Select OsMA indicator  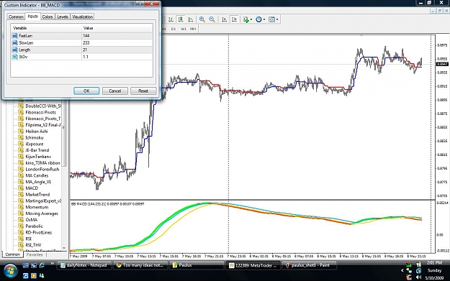(x=31, y=220)
